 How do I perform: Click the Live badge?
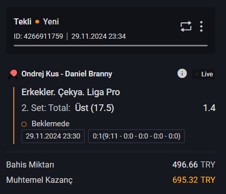204,74
